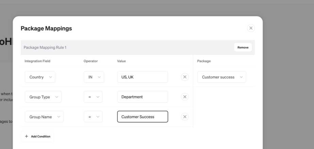Viewport: 314px width, 149px height.
Task: Select the 'Package' column header
Action: 204,61
